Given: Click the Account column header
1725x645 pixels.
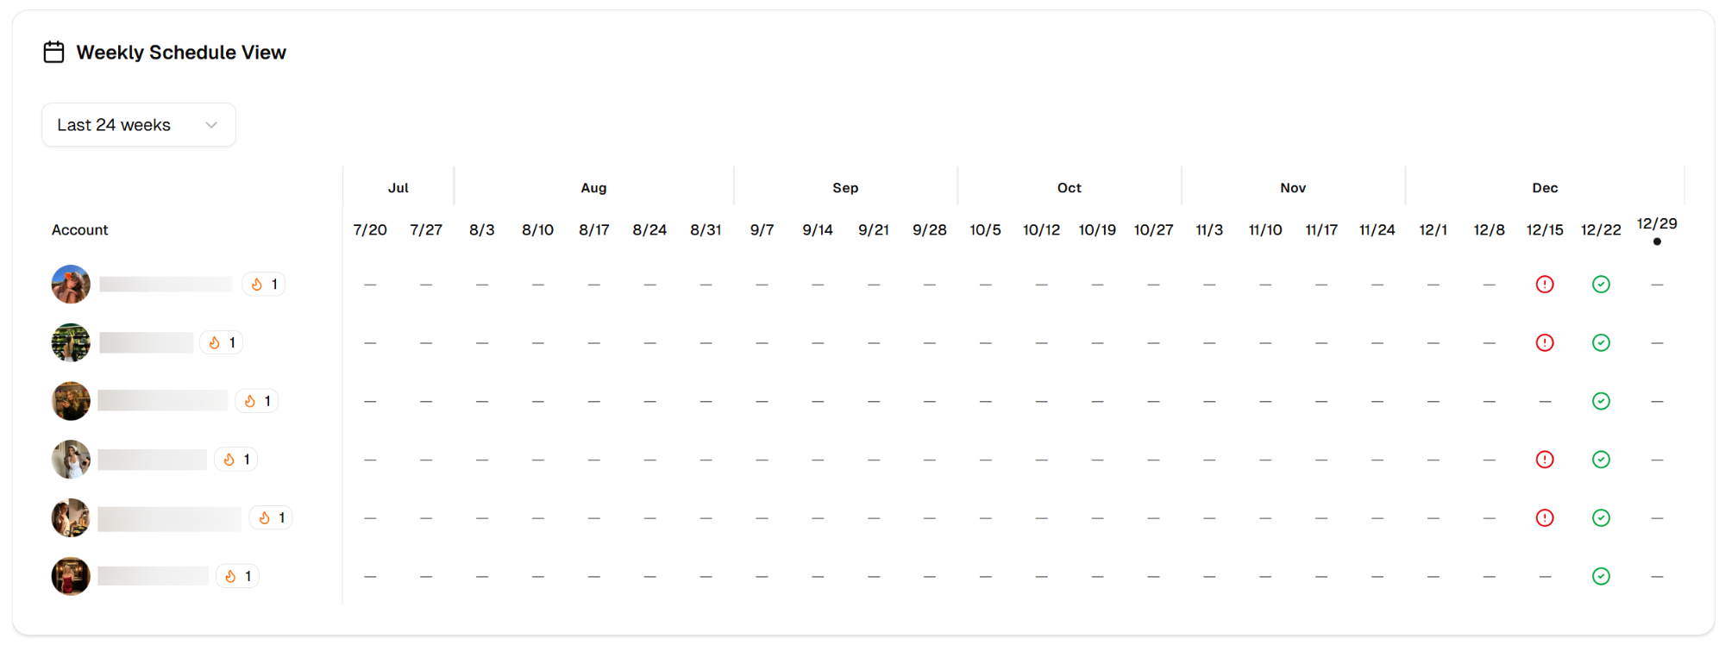Looking at the screenshot, I should pyautogui.click(x=79, y=229).
